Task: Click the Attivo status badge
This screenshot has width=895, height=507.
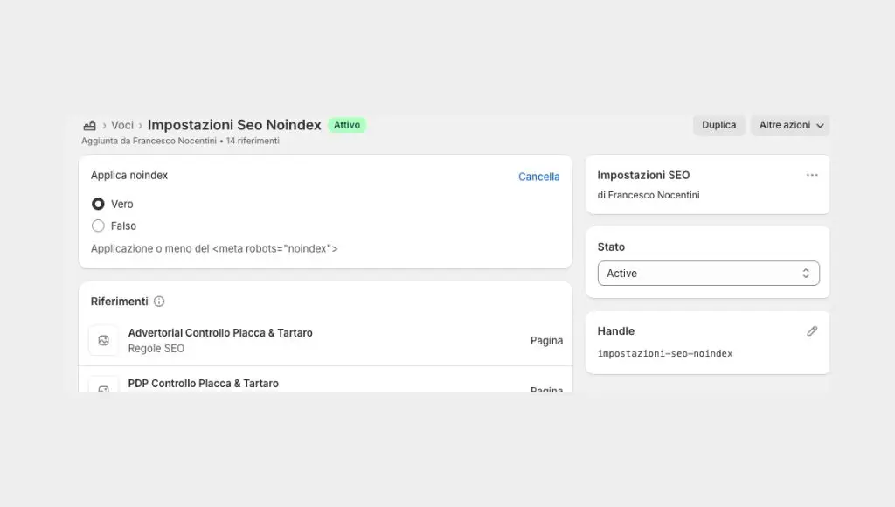Action: coord(347,124)
